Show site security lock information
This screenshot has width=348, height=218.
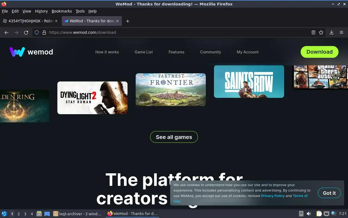click(x=44, y=32)
